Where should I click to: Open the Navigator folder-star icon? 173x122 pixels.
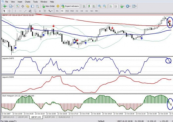point(27,6)
